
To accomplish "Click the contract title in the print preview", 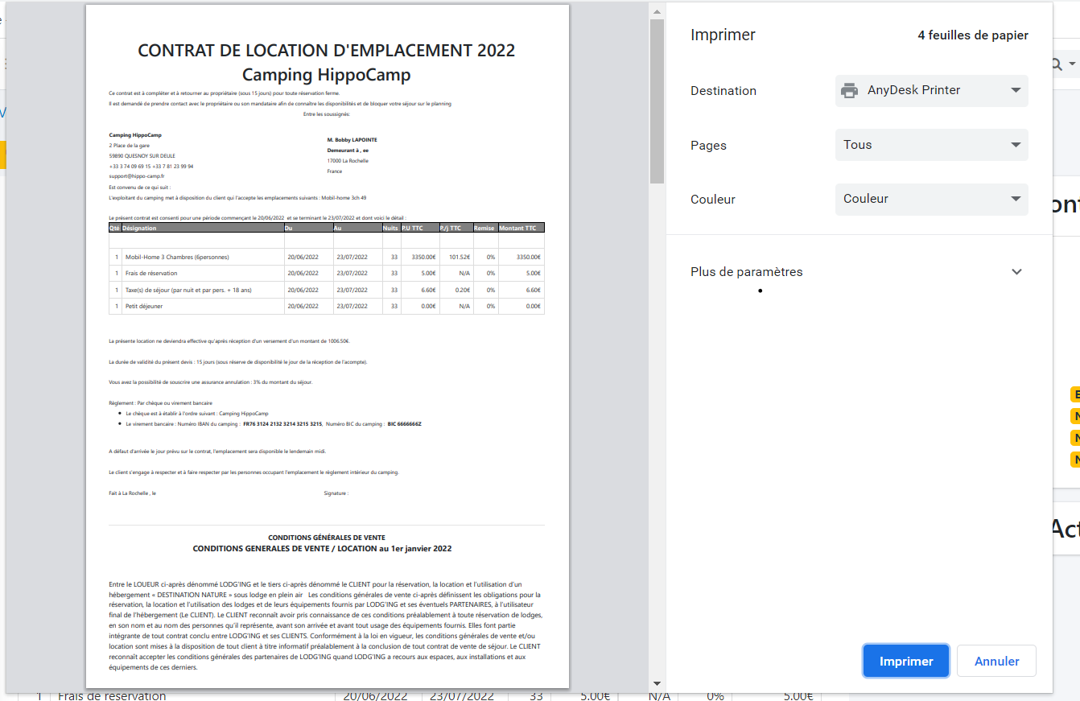I will tap(326, 51).
